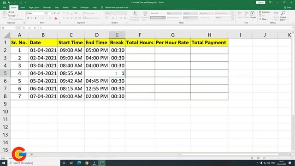This screenshot has width=295, height=166.
Task: Click the AutoSum button
Action: coord(264,12)
